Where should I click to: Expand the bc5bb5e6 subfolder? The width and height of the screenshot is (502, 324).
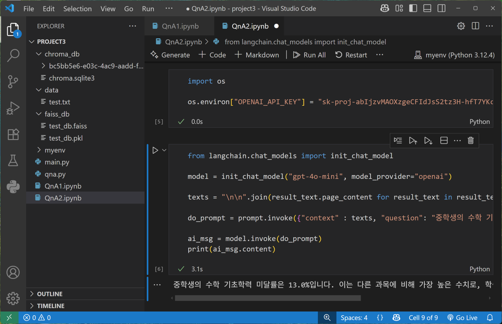[x=85, y=66]
